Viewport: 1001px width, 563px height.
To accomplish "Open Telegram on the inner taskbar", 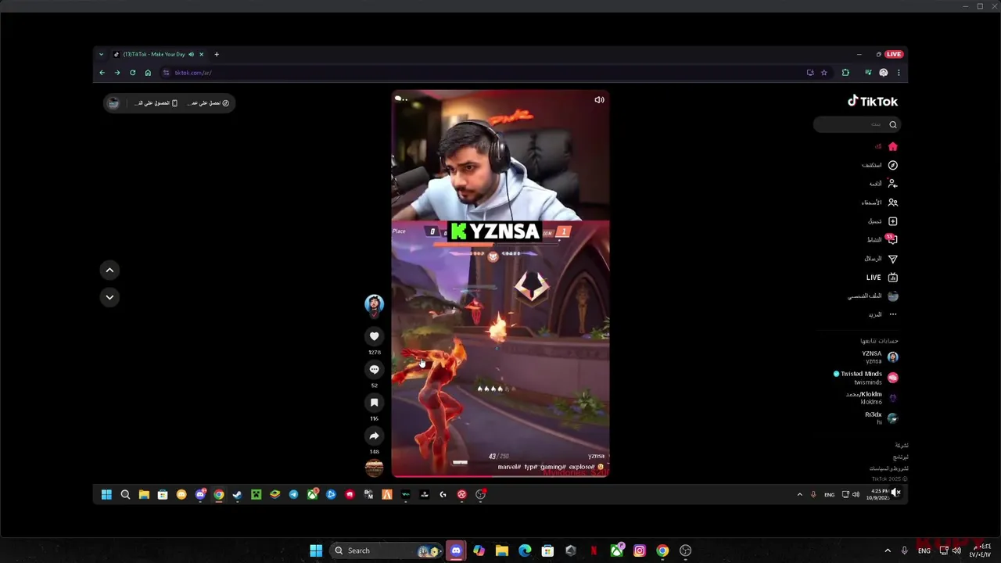I will point(293,494).
